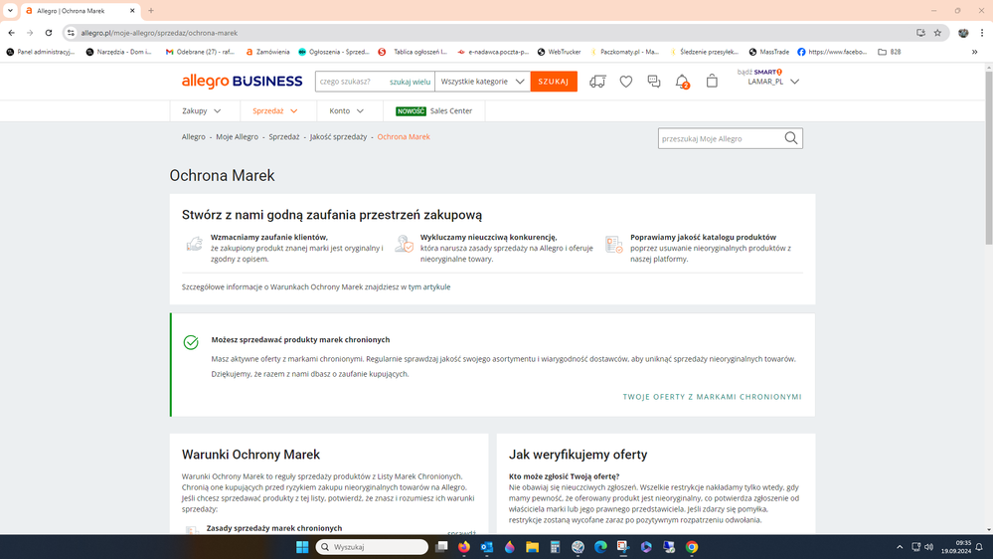
Task: Click magnifier icon in Moje Allegro search
Action: tap(791, 138)
